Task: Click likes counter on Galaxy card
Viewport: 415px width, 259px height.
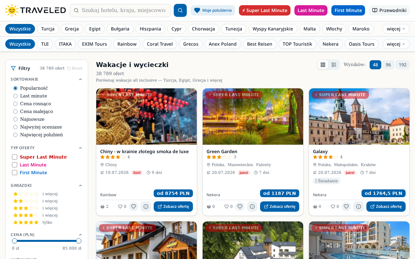Action: click(x=335, y=207)
